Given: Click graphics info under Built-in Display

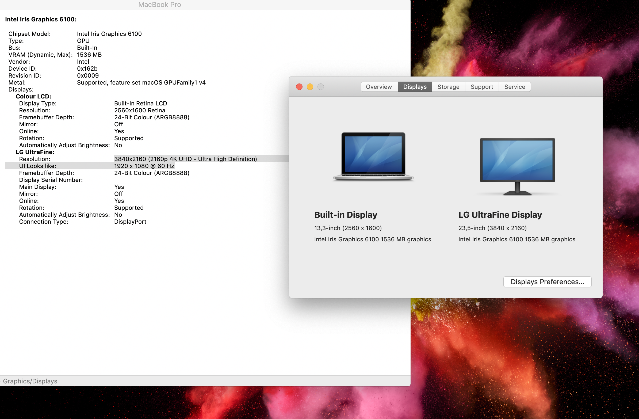Looking at the screenshot, I should [373, 239].
